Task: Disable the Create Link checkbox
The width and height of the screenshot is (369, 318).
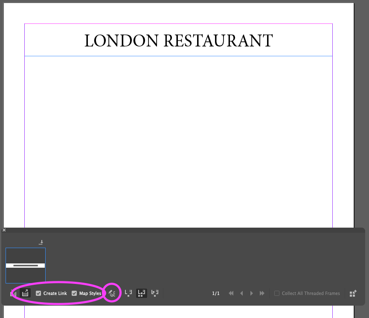Action: click(38, 293)
